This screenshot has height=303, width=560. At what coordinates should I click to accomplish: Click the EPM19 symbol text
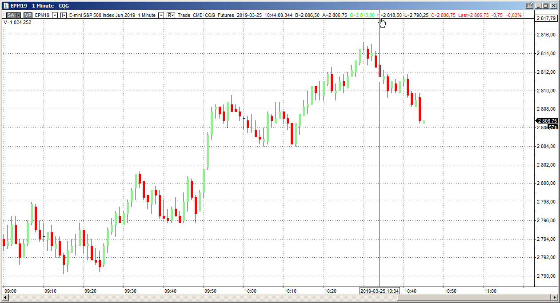(x=42, y=15)
